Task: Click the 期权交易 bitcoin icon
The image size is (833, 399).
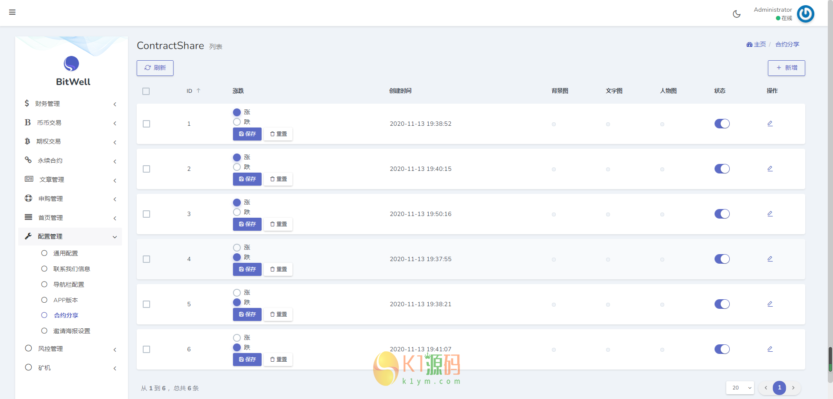Action: pos(27,141)
